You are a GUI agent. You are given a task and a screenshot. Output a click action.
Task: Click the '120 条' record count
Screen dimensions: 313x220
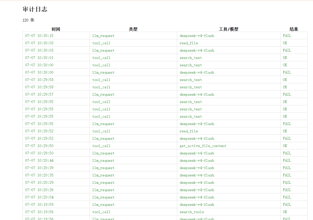pyautogui.click(x=28, y=20)
